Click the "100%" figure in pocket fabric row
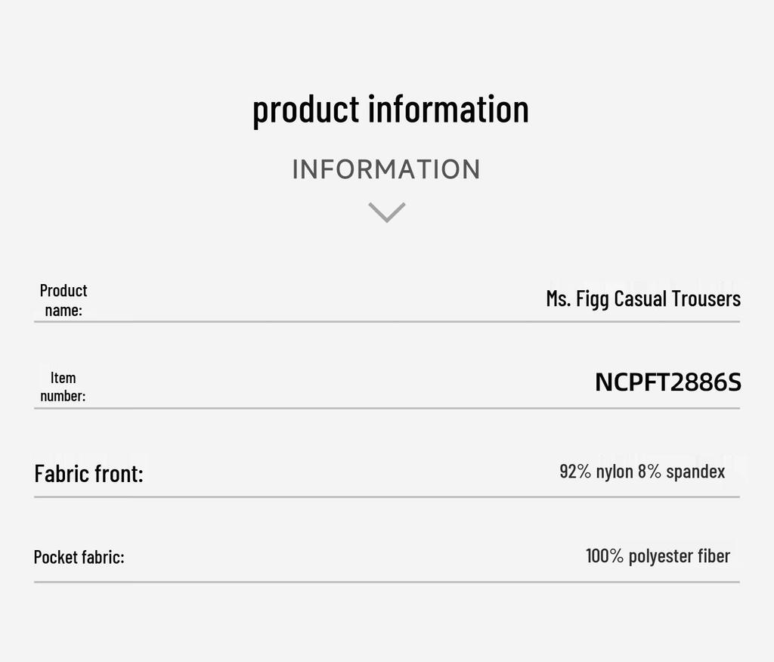The image size is (774, 662). pyautogui.click(x=605, y=556)
